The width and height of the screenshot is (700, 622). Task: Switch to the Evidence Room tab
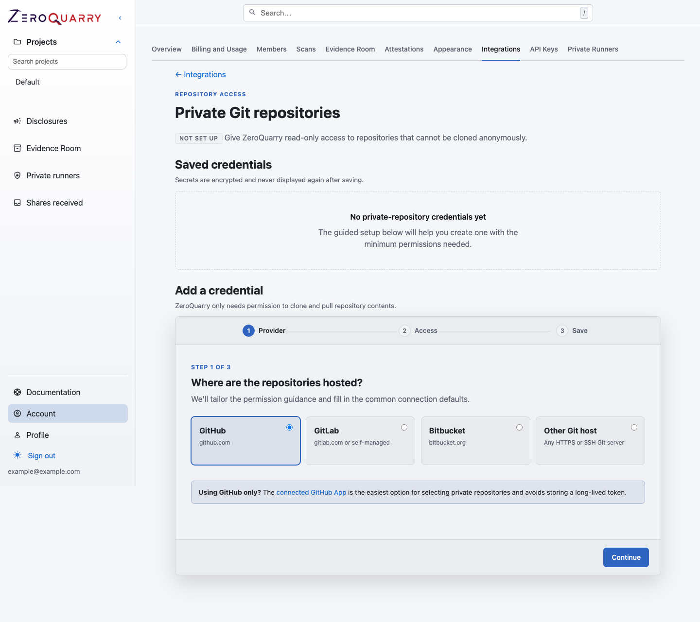coord(350,49)
